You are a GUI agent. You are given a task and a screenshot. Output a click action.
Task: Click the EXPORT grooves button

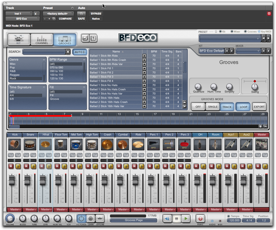tap(259, 107)
